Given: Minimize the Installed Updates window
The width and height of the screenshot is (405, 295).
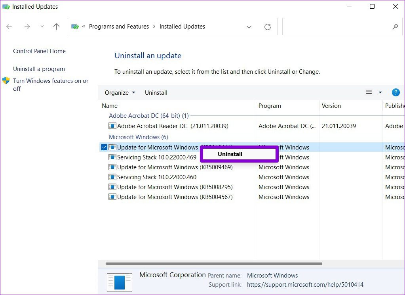Looking at the screenshot, I should [349, 6].
